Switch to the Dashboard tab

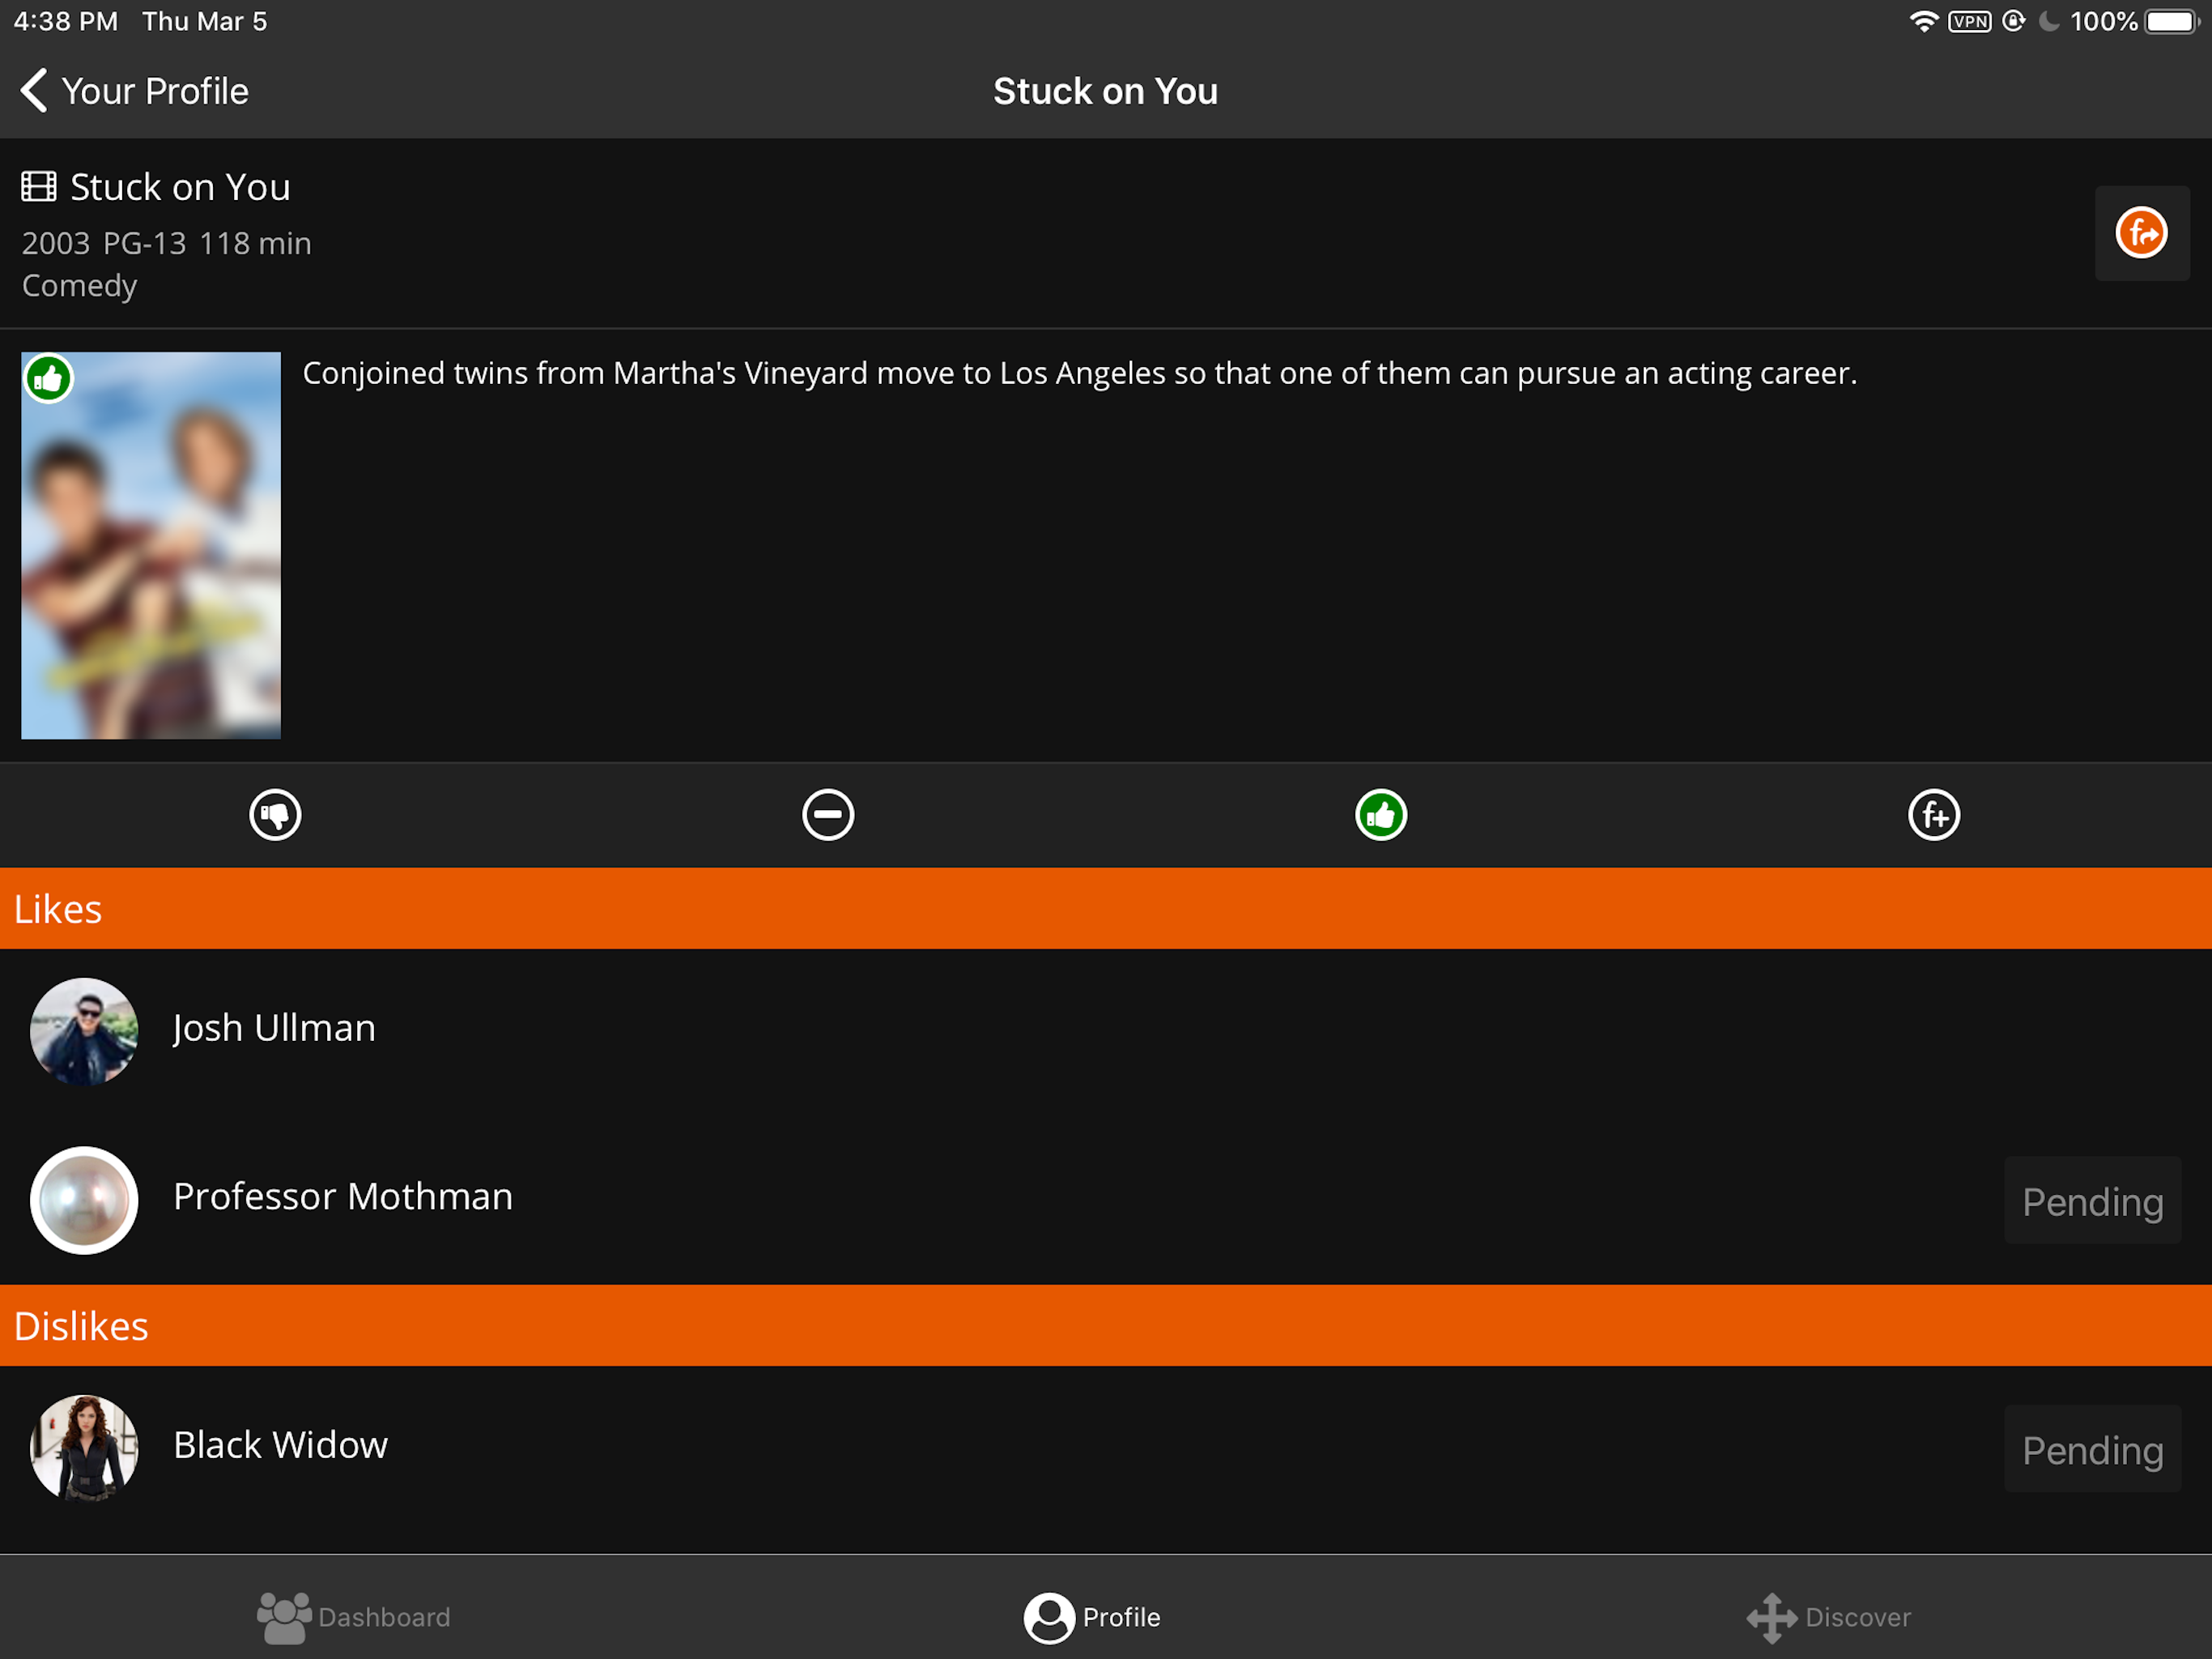(354, 1617)
